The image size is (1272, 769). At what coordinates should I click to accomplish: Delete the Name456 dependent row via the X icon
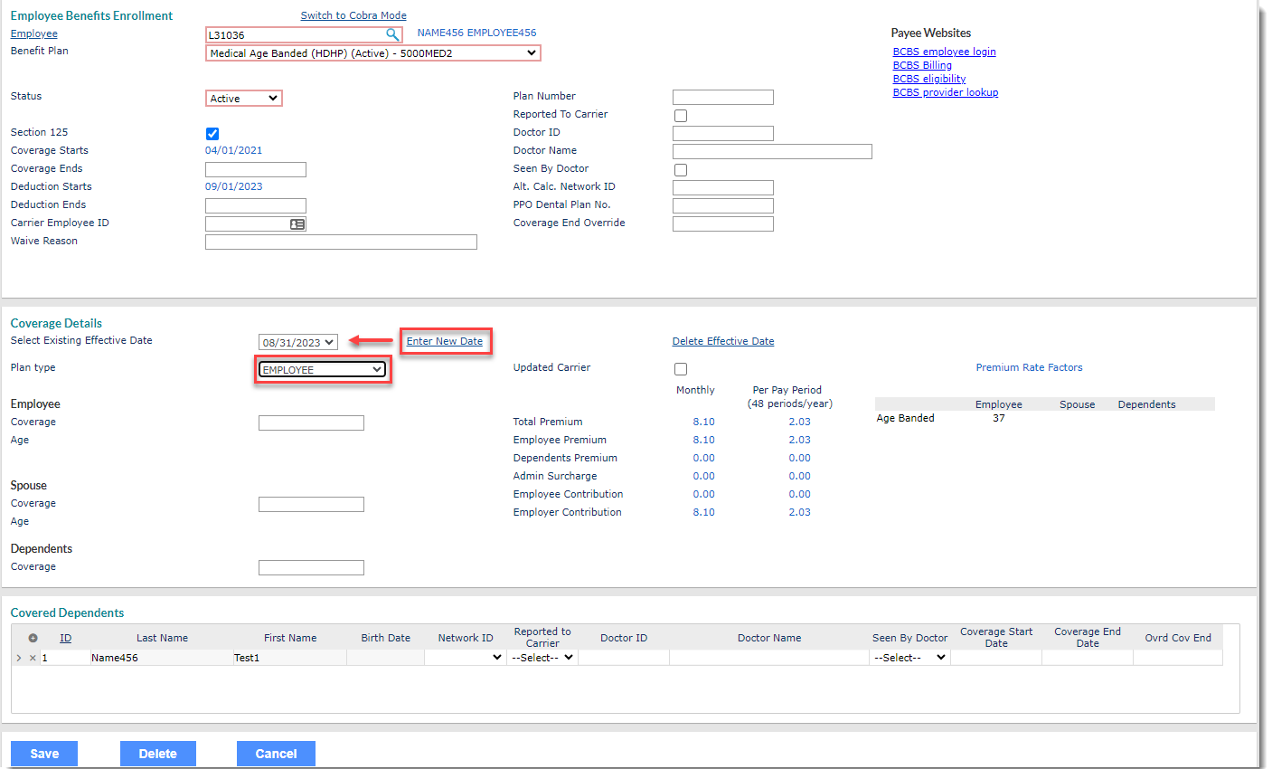(x=32, y=657)
